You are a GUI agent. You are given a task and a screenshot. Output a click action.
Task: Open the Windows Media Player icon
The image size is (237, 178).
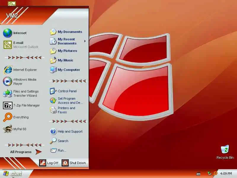pos(8,81)
